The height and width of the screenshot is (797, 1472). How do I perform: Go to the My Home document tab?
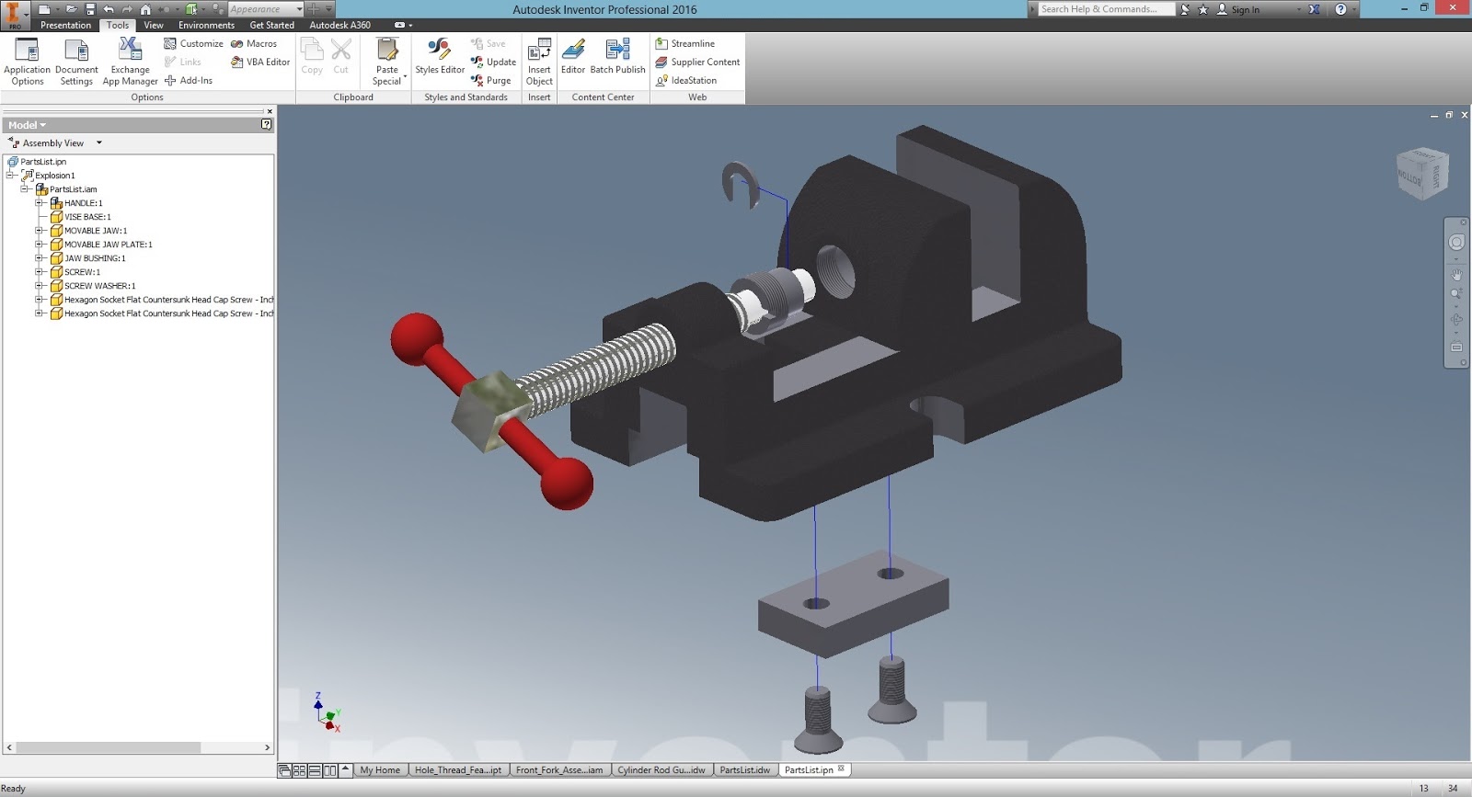tap(380, 770)
